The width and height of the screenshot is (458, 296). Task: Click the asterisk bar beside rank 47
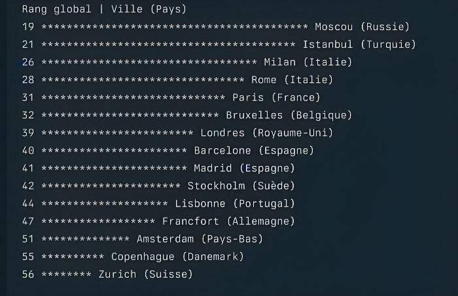tap(98, 221)
